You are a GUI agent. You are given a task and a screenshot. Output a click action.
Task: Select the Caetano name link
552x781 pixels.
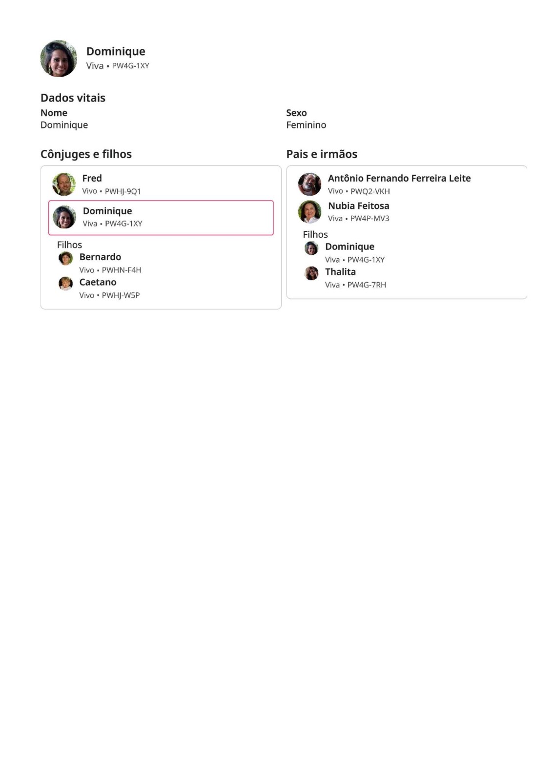click(x=98, y=282)
